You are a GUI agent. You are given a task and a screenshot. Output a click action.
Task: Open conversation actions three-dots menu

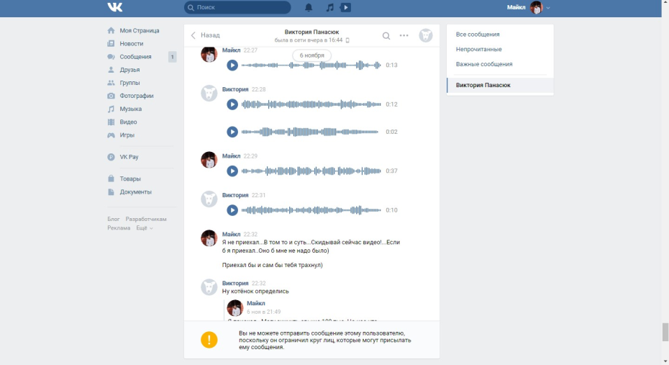point(404,35)
